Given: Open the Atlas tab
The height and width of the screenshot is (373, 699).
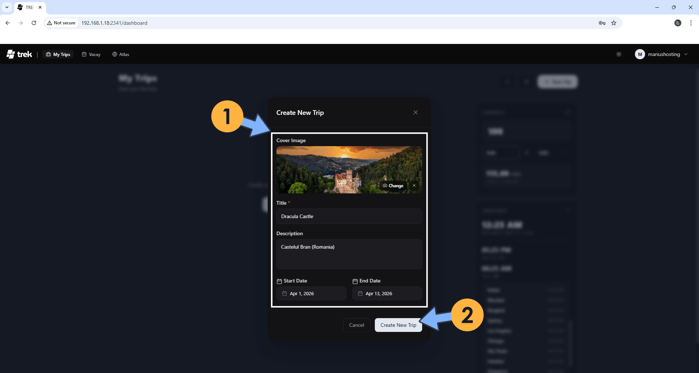Looking at the screenshot, I should click(121, 54).
